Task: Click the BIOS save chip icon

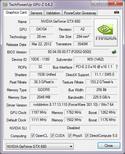Action: [x=114, y=52]
